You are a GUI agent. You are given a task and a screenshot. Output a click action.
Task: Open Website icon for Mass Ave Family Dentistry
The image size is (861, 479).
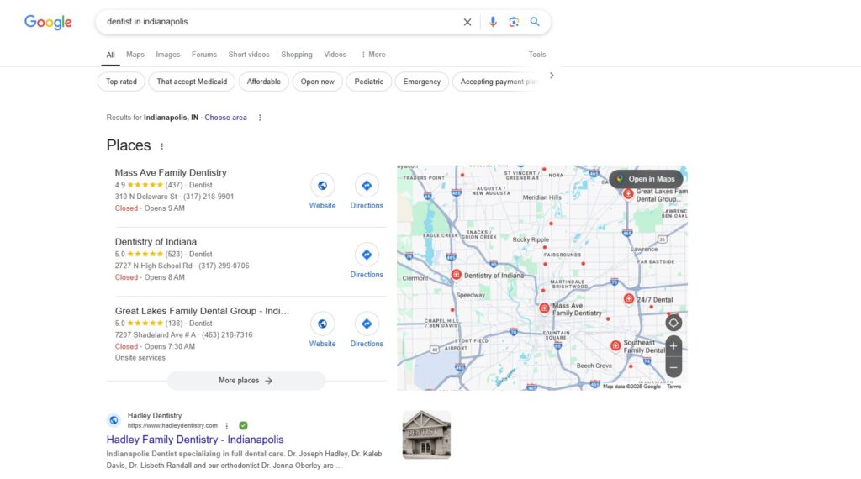pos(322,186)
